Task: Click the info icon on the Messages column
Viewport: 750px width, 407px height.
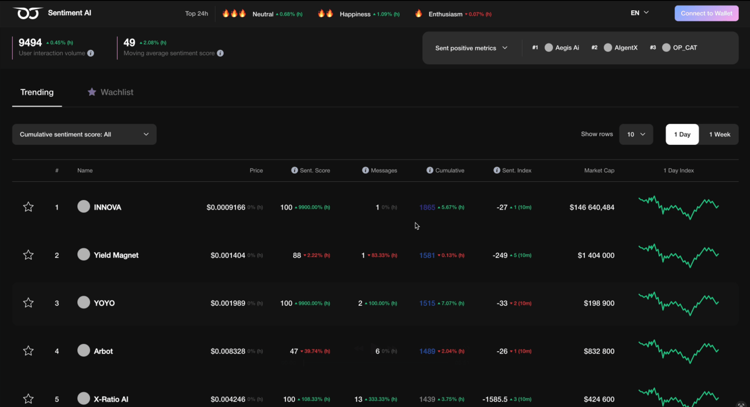Action: tap(364, 170)
